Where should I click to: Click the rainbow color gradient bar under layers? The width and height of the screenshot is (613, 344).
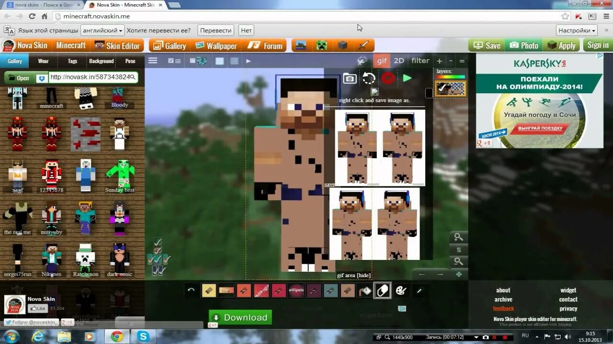[451, 77]
